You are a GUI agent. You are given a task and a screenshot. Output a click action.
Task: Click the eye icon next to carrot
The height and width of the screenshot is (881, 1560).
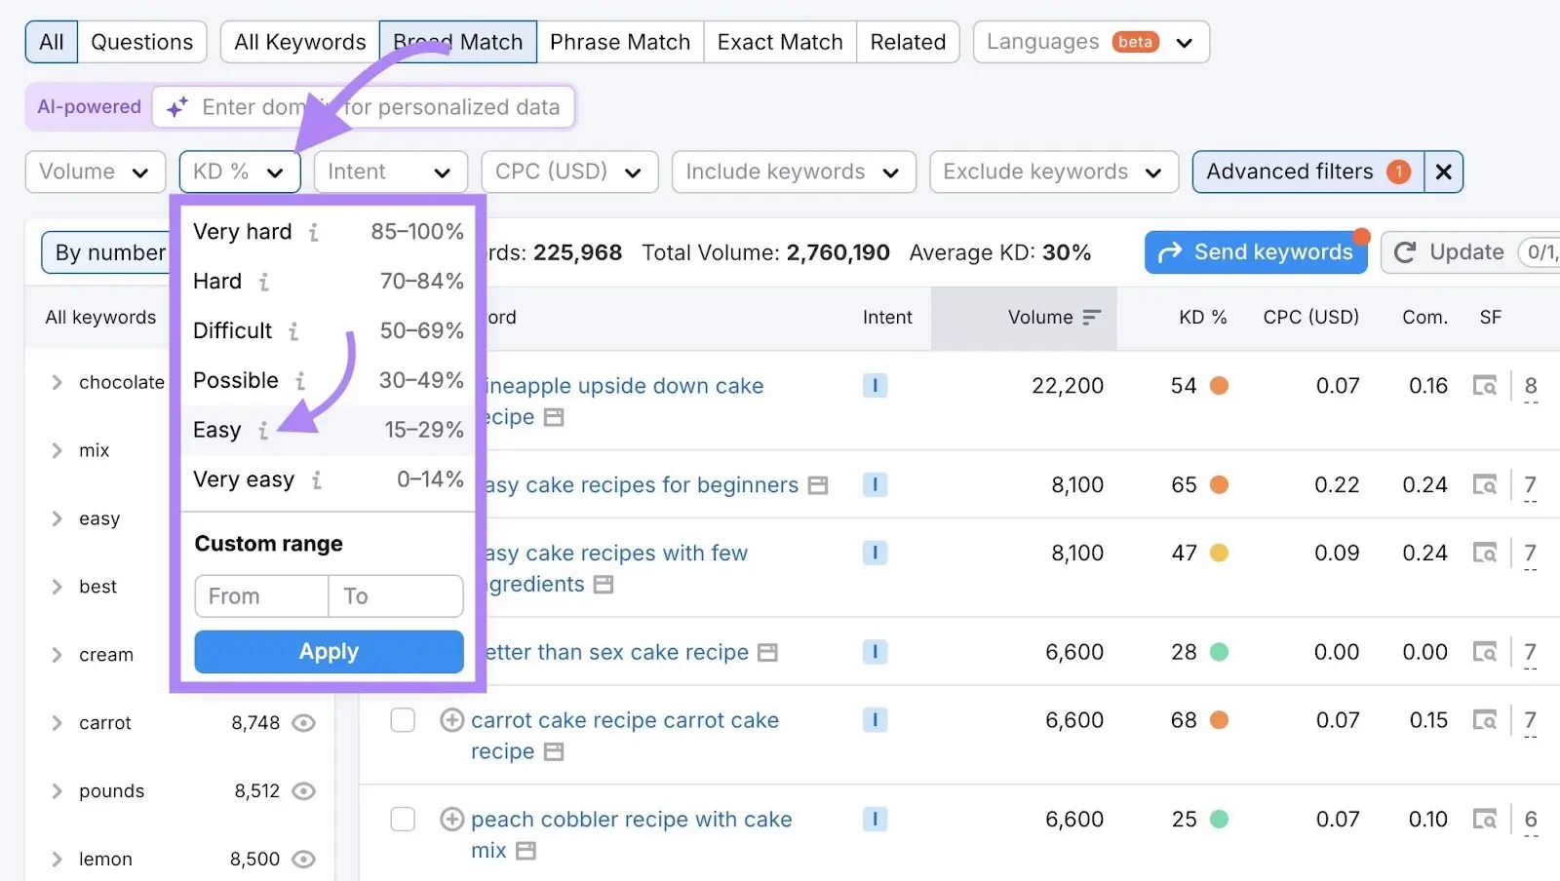(303, 723)
